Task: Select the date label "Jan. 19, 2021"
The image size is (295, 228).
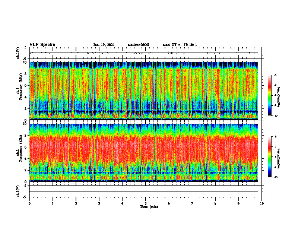Action: click(x=104, y=45)
